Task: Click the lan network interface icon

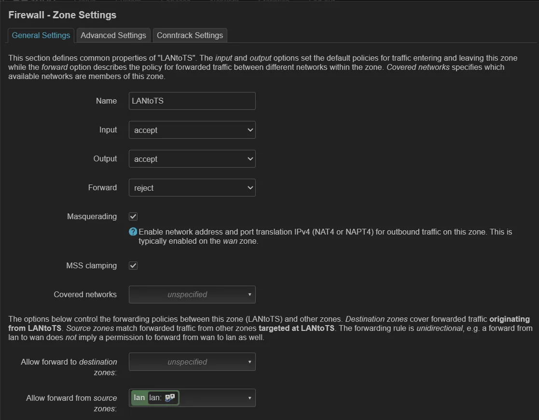Action: [x=170, y=398]
